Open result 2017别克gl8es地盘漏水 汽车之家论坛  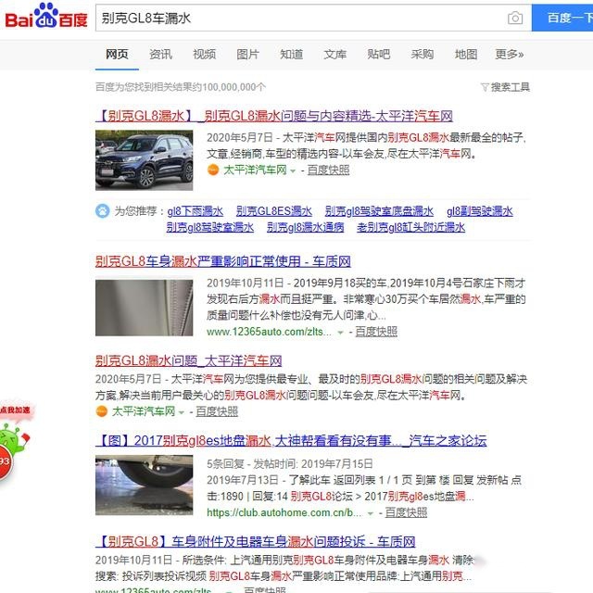point(291,441)
